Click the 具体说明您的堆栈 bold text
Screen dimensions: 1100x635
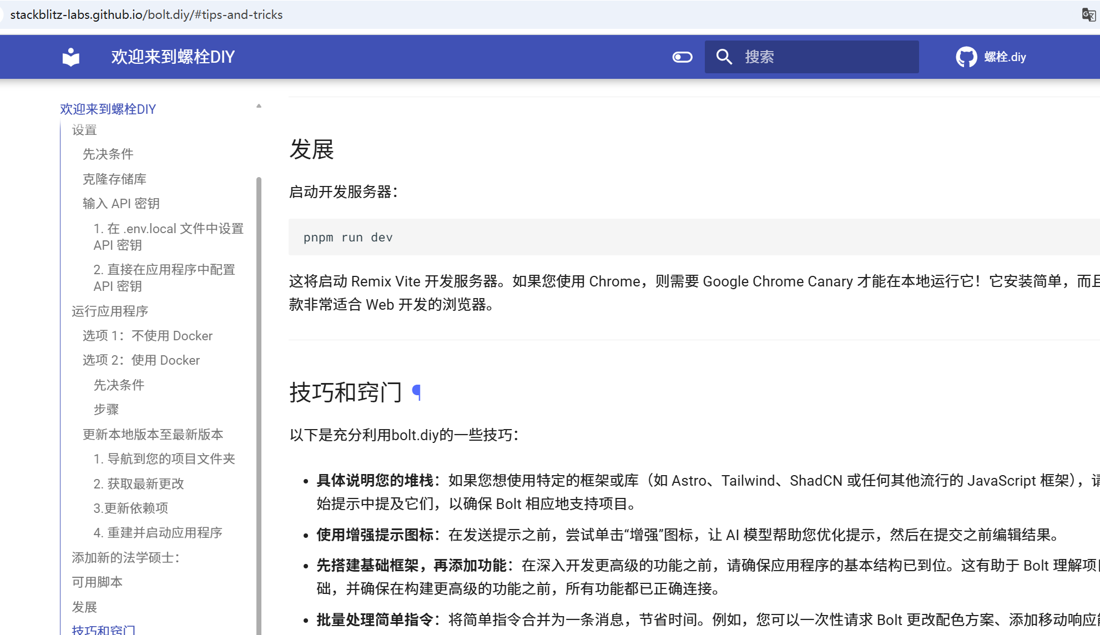pyautogui.click(x=375, y=480)
